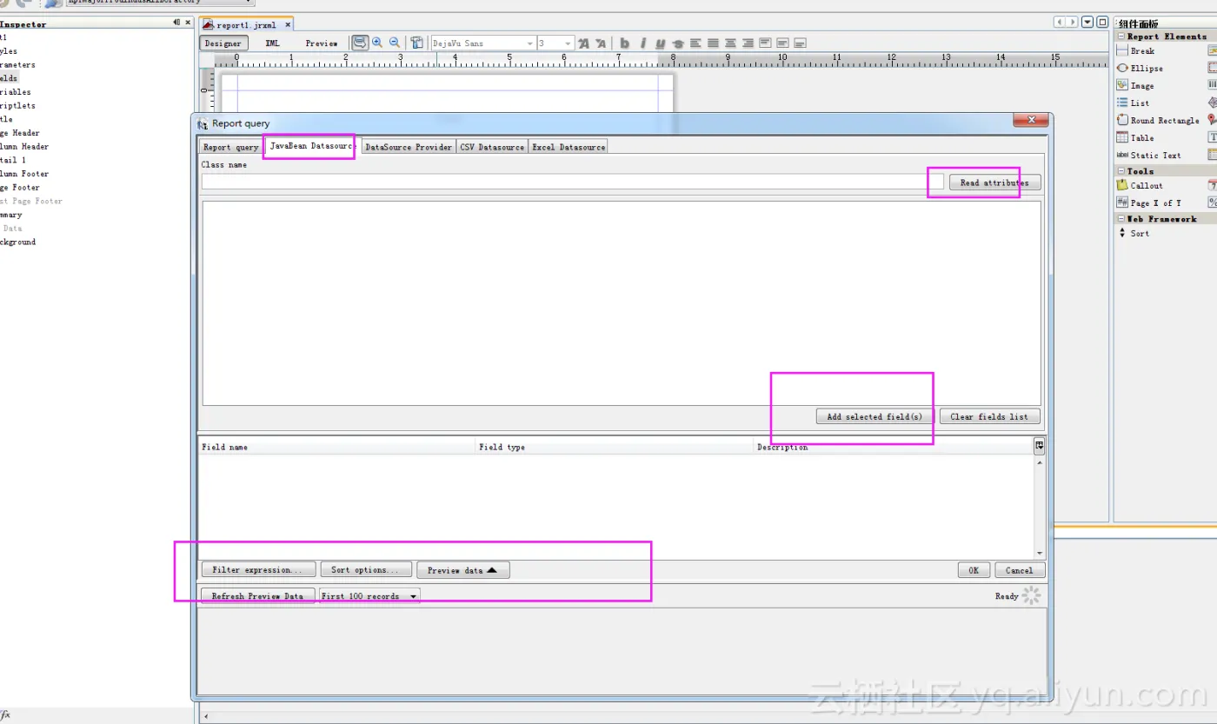Switch to the DataSource Provider tab
1217x724 pixels.
(x=409, y=147)
